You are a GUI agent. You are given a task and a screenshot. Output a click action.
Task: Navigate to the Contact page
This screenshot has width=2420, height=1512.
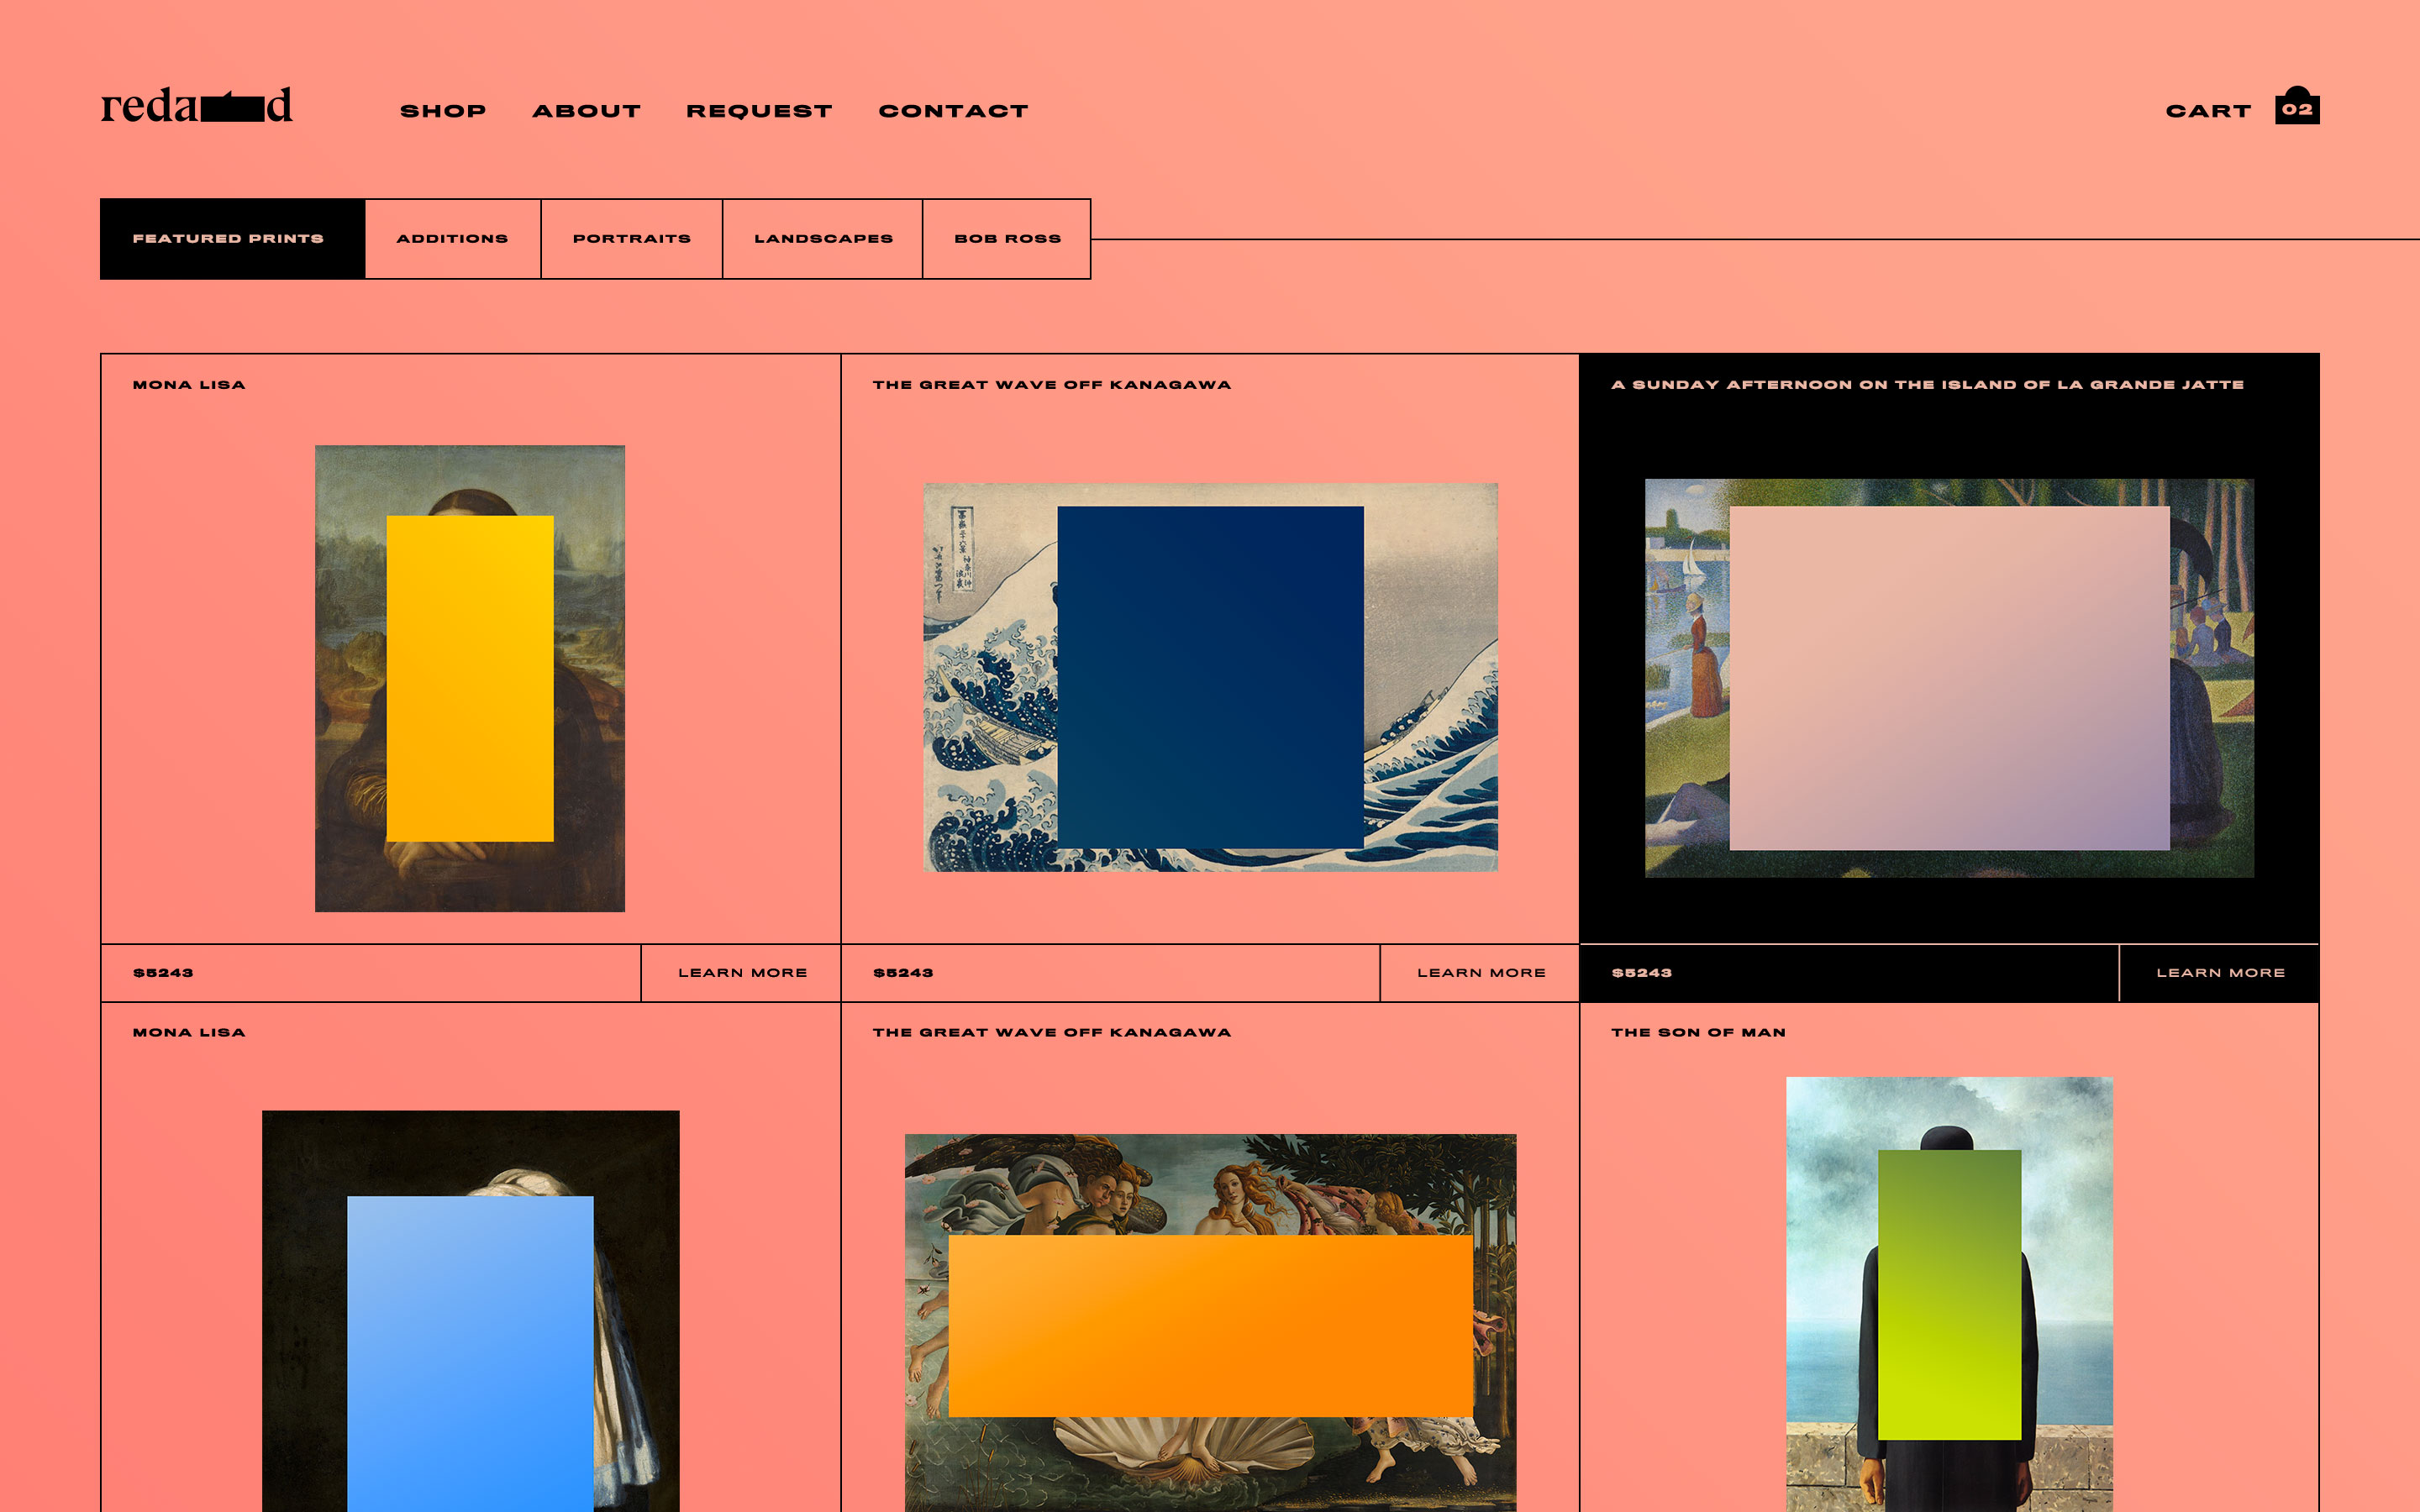tap(953, 111)
